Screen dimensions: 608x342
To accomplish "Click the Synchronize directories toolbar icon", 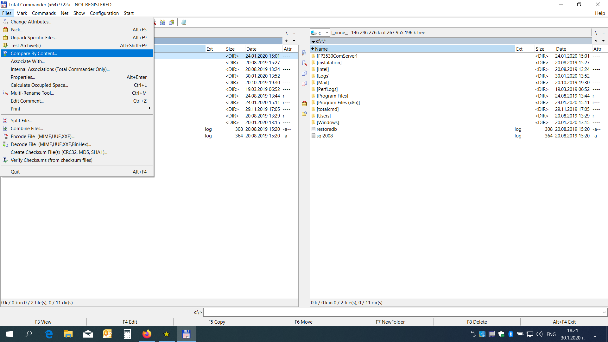I will (162, 22).
